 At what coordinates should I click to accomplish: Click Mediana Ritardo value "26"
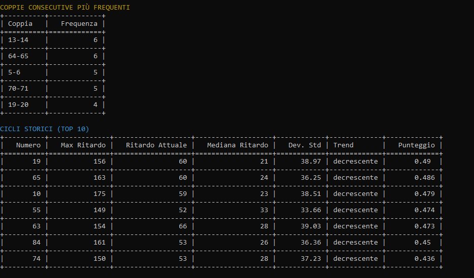pos(264,243)
